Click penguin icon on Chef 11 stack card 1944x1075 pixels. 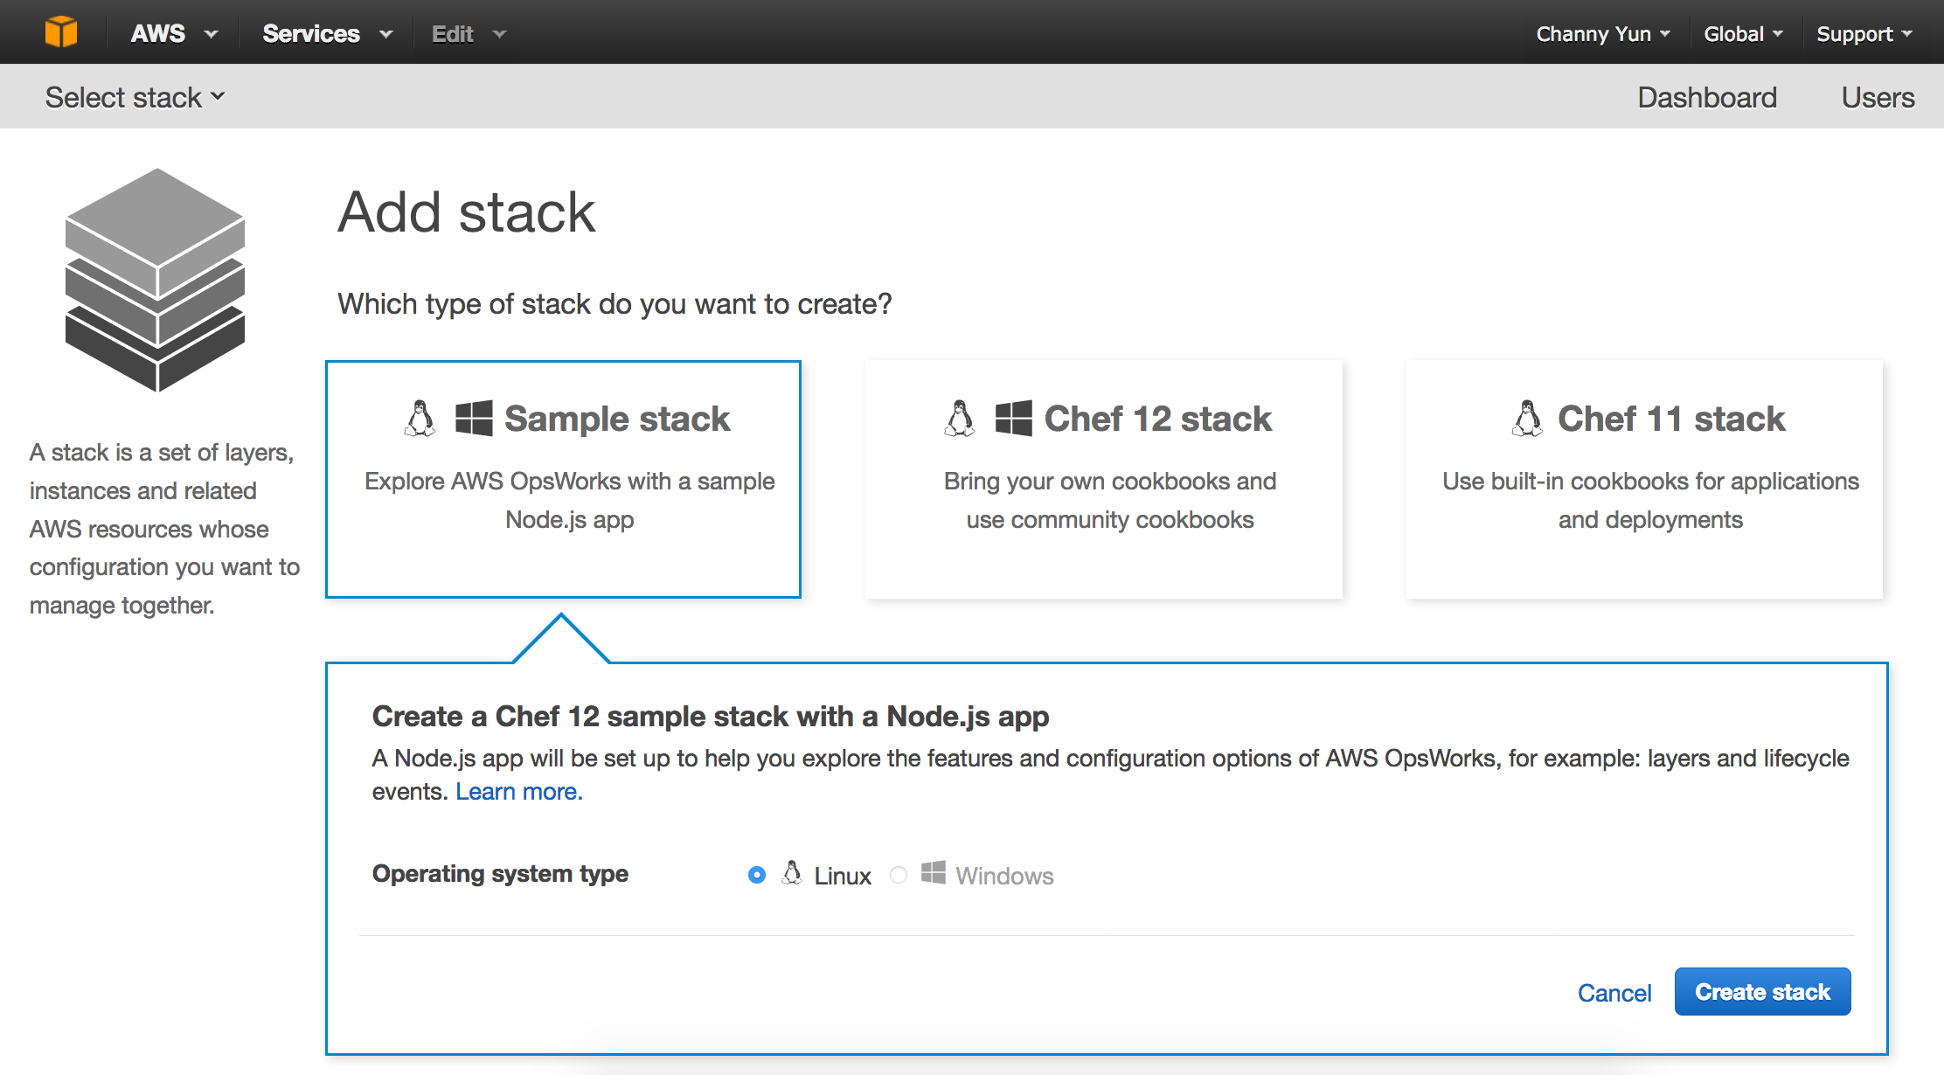(x=1527, y=419)
